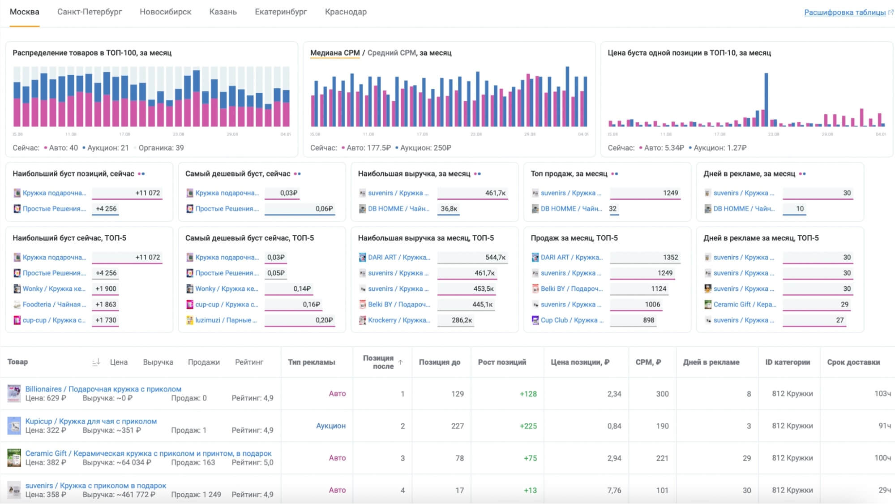Sort by CPM, ₽ column header
The image size is (895, 504).
point(648,362)
